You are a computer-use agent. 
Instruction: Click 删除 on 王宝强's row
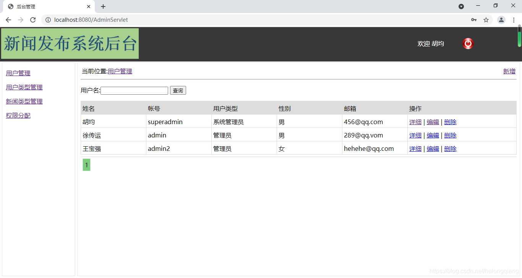[x=450, y=149]
